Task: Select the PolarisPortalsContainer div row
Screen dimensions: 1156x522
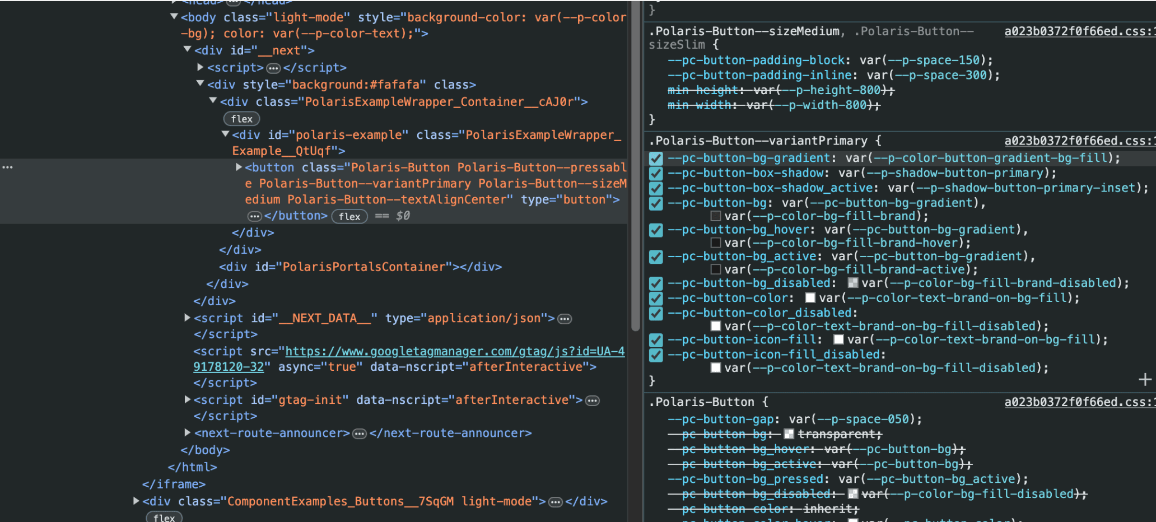Action: pyautogui.click(x=361, y=267)
